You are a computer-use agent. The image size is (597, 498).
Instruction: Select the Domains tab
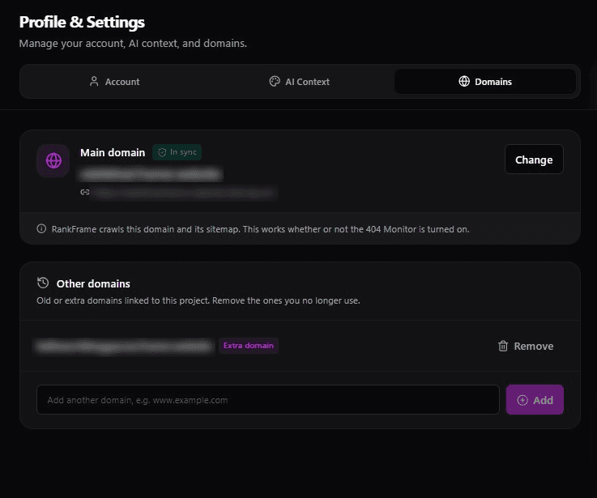coord(485,82)
